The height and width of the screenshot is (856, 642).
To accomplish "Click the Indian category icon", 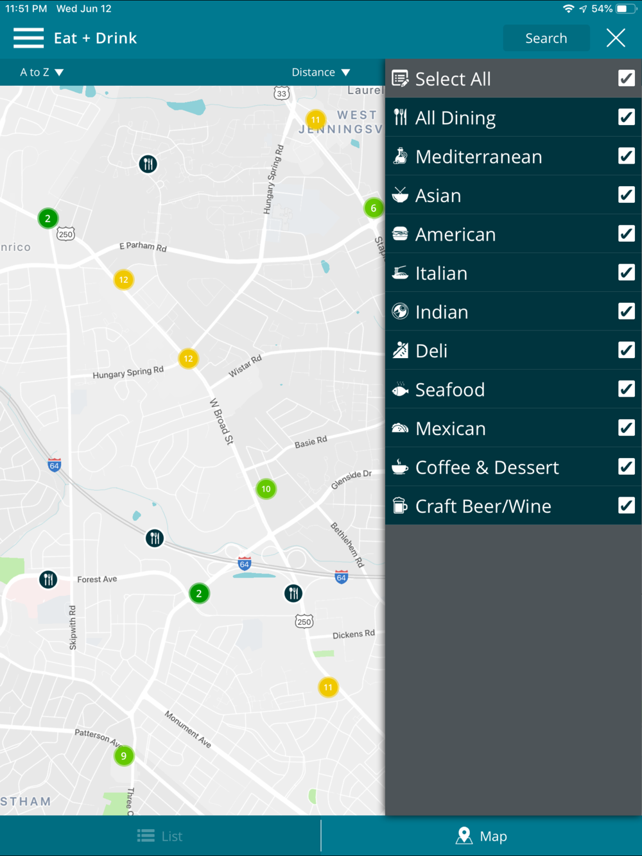I will click(400, 311).
